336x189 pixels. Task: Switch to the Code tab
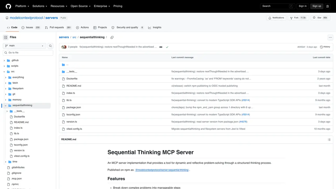(12, 27)
